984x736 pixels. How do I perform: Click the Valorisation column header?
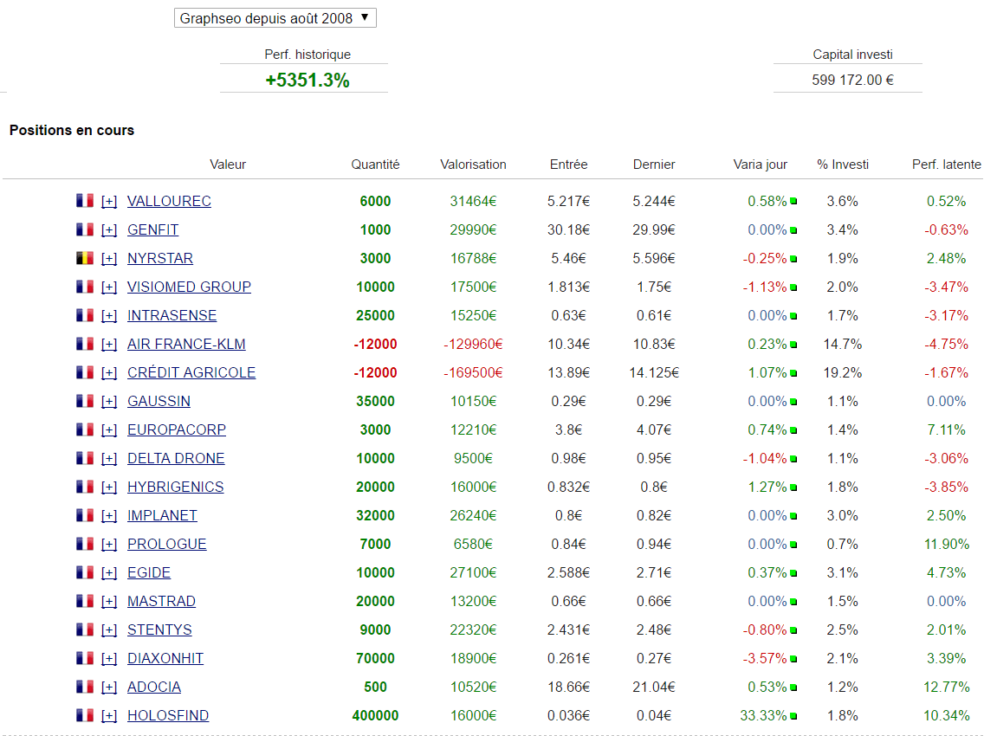coord(473,165)
